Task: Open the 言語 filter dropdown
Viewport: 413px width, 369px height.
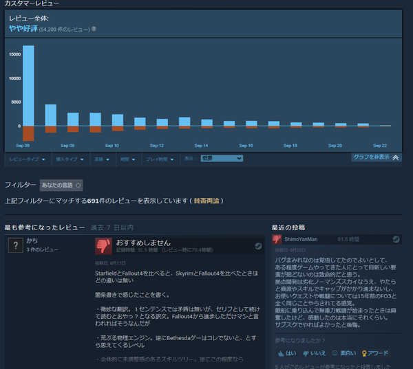Action: (x=102, y=159)
